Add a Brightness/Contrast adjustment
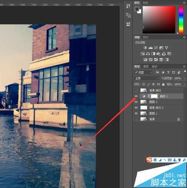The height and width of the screenshot is (188, 187). click(145, 48)
